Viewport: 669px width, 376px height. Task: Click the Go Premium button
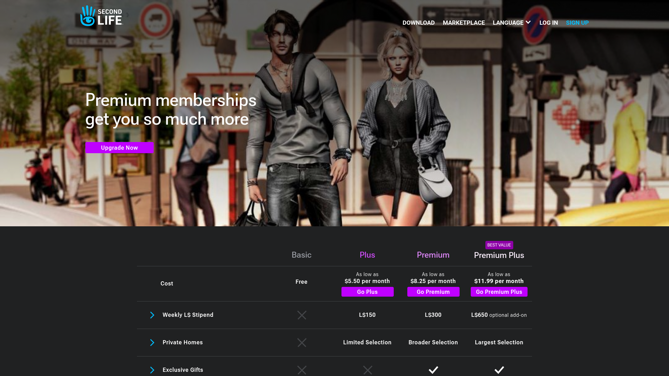tap(433, 292)
